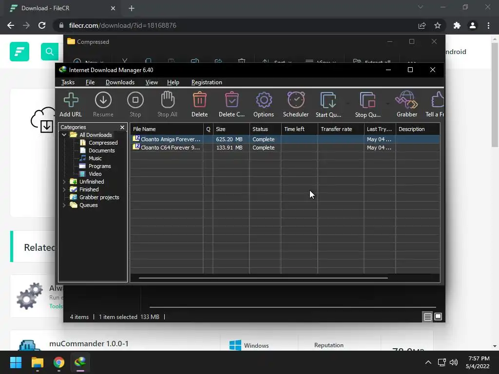
Task: Open the Tasks menu
Action: (x=68, y=82)
